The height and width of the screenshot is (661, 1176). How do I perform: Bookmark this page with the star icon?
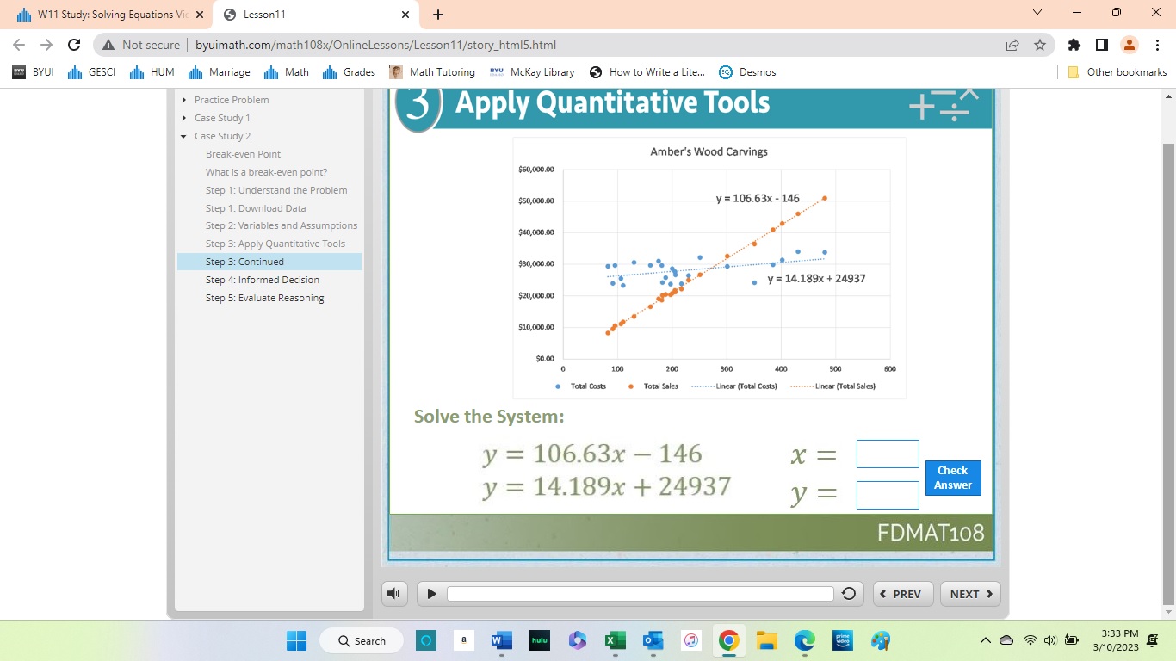pyautogui.click(x=1040, y=45)
